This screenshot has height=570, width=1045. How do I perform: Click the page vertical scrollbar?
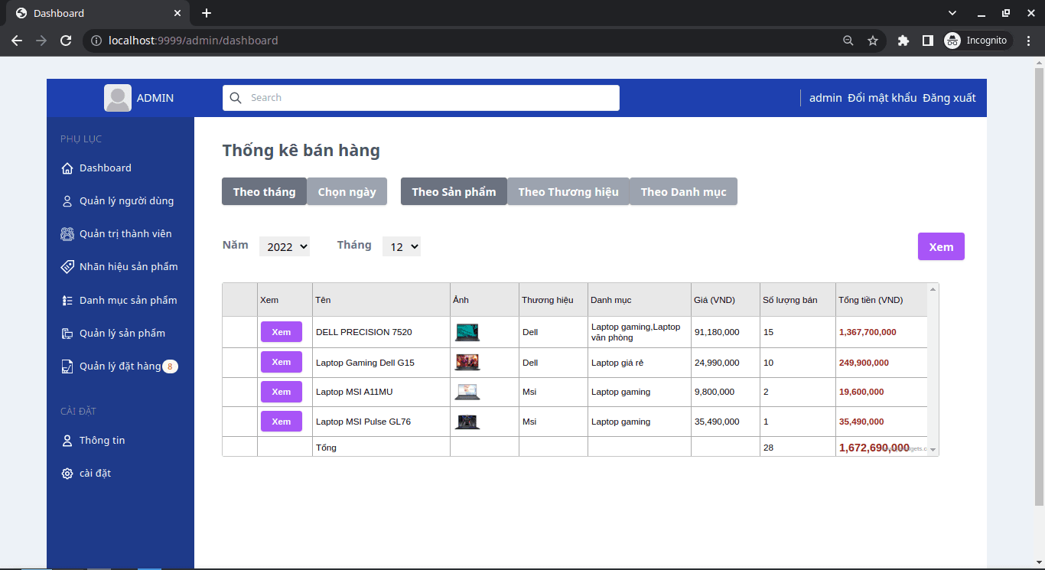1039,287
